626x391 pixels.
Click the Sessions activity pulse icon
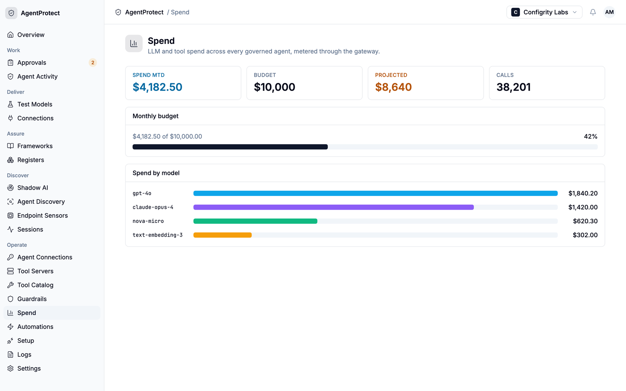point(11,230)
